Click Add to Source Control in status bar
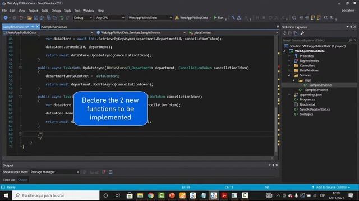The height and width of the screenshot is (201, 359). [332, 188]
